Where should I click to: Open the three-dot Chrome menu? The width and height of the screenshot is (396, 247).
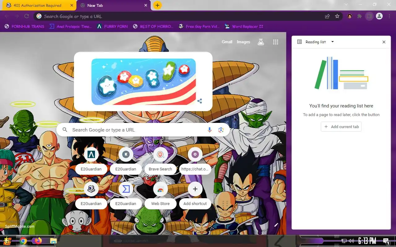tap(389, 16)
